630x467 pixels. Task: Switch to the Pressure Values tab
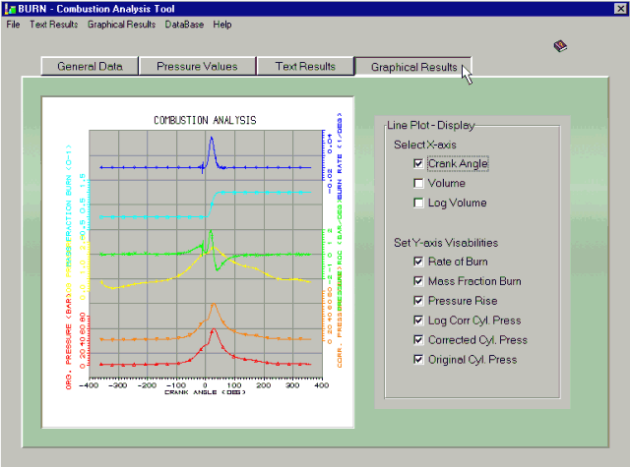[197, 66]
